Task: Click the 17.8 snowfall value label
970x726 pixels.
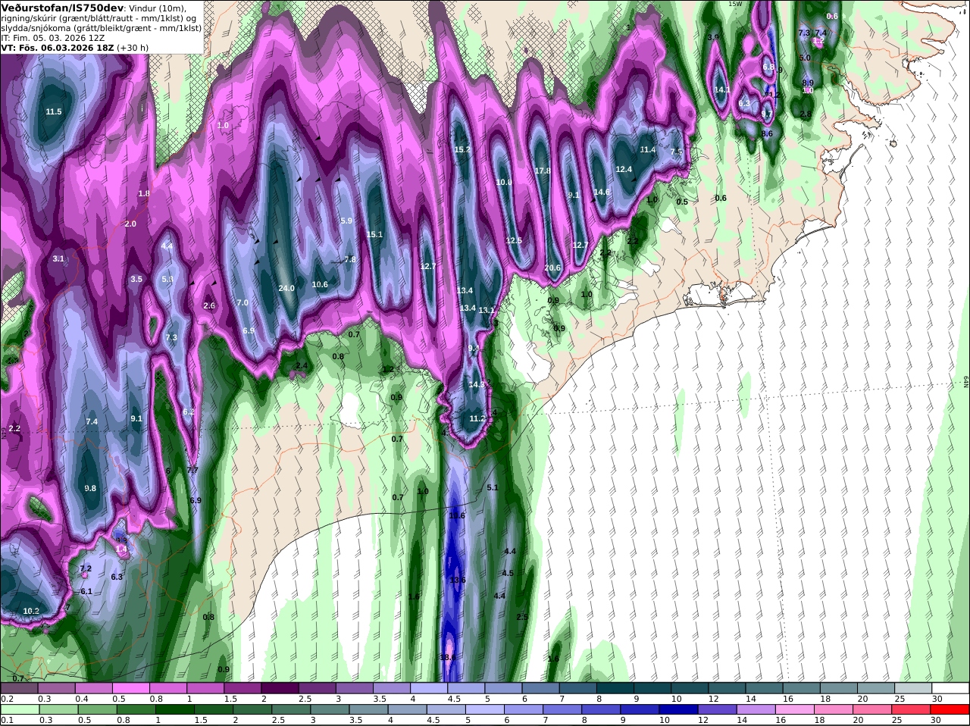Action: tap(543, 171)
